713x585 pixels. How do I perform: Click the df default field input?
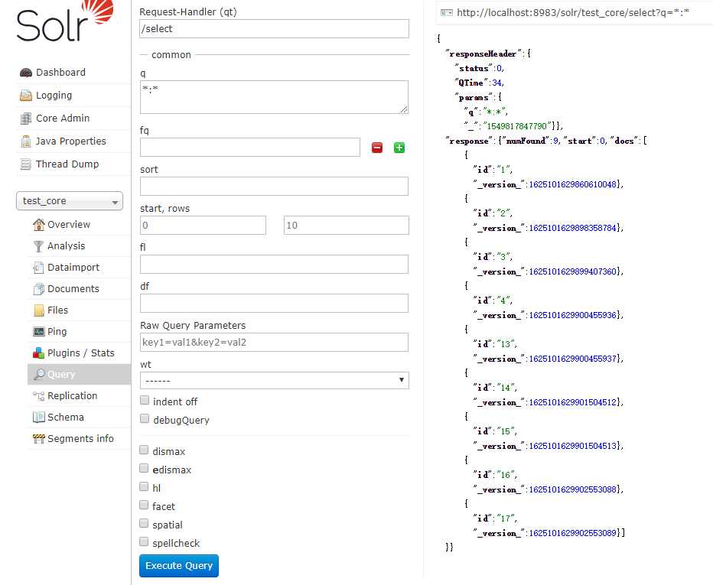tap(274, 303)
